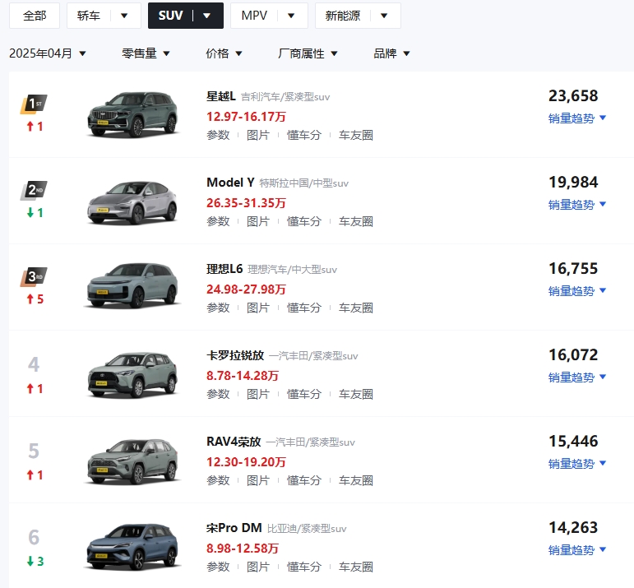Select the MPV category tab
Screen dimensions: 634x588
(254, 16)
